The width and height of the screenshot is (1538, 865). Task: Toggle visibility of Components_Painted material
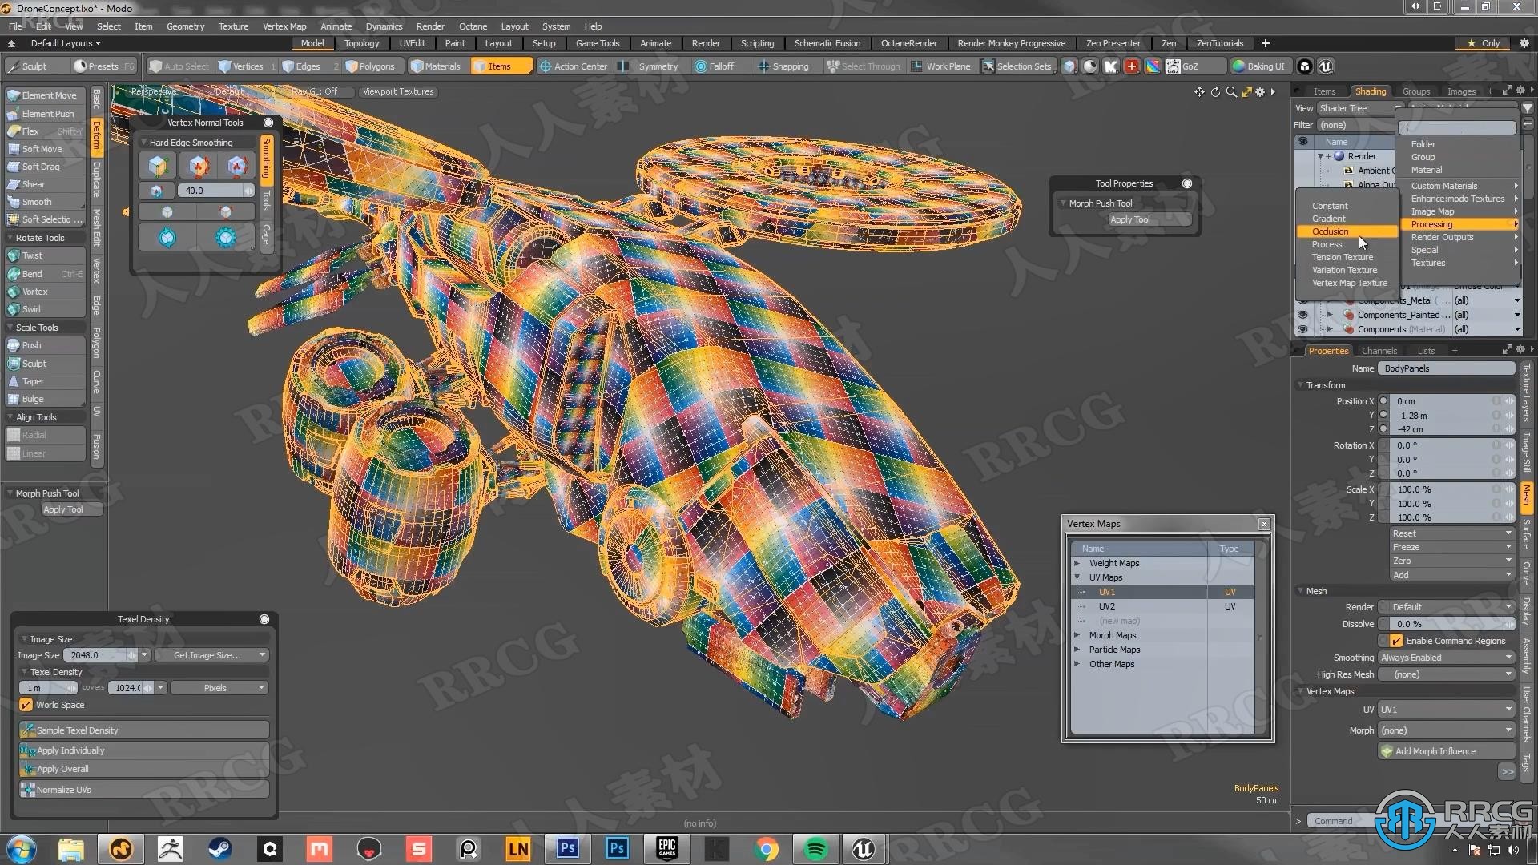point(1302,315)
